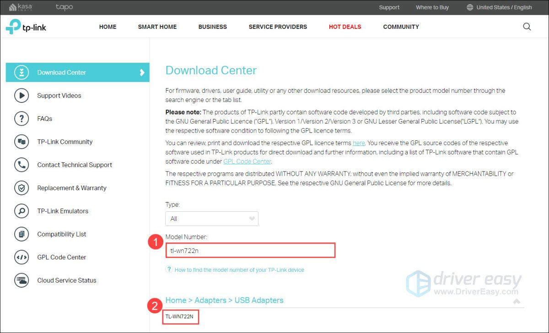
Task: Open Compatibility List in the sidebar
Action: [x=62, y=234]
